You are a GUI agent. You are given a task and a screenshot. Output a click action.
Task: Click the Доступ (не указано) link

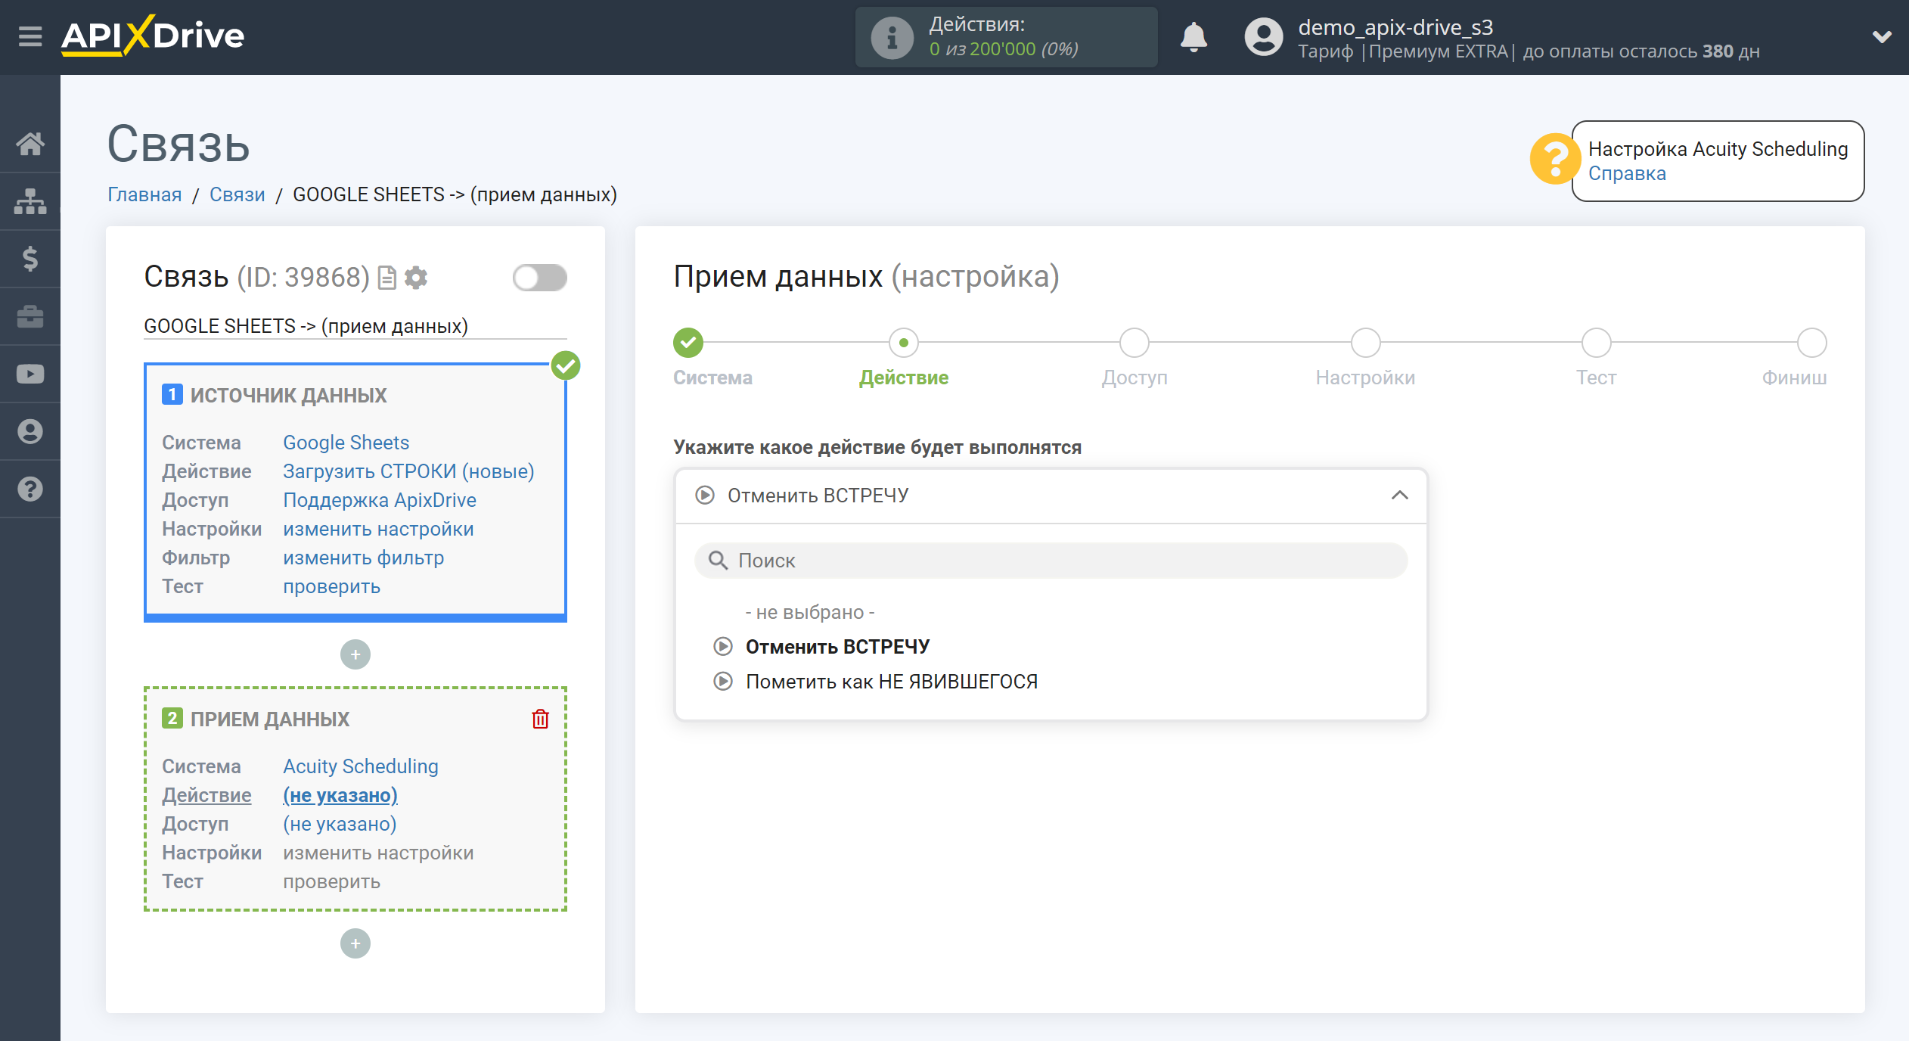340,824
